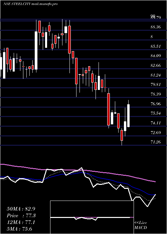Click the 88.36 price axis label
This screenshot has height=234, width=167.
pyautogui.click(x=156, y=27)
